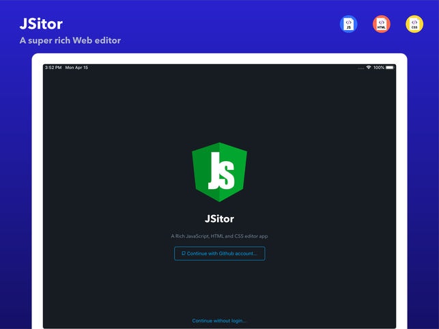Click the Github icon inside the button
Image resolution: width=439 pixels, height=329 pixels.
click(184, 253)
